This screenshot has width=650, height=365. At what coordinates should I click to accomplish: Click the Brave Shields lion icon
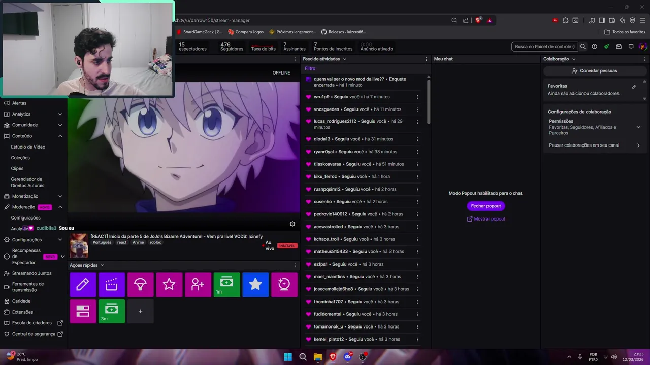click(478, 20)
